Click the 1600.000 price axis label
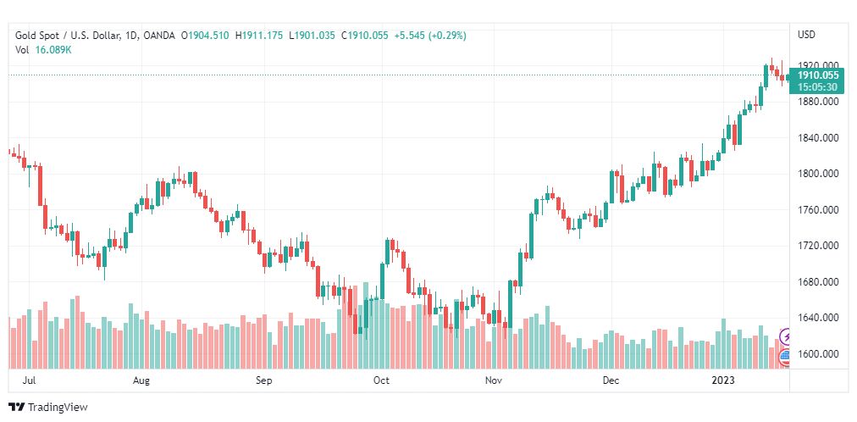The height and width of the screenshot is (422, 857). (818, 353)
